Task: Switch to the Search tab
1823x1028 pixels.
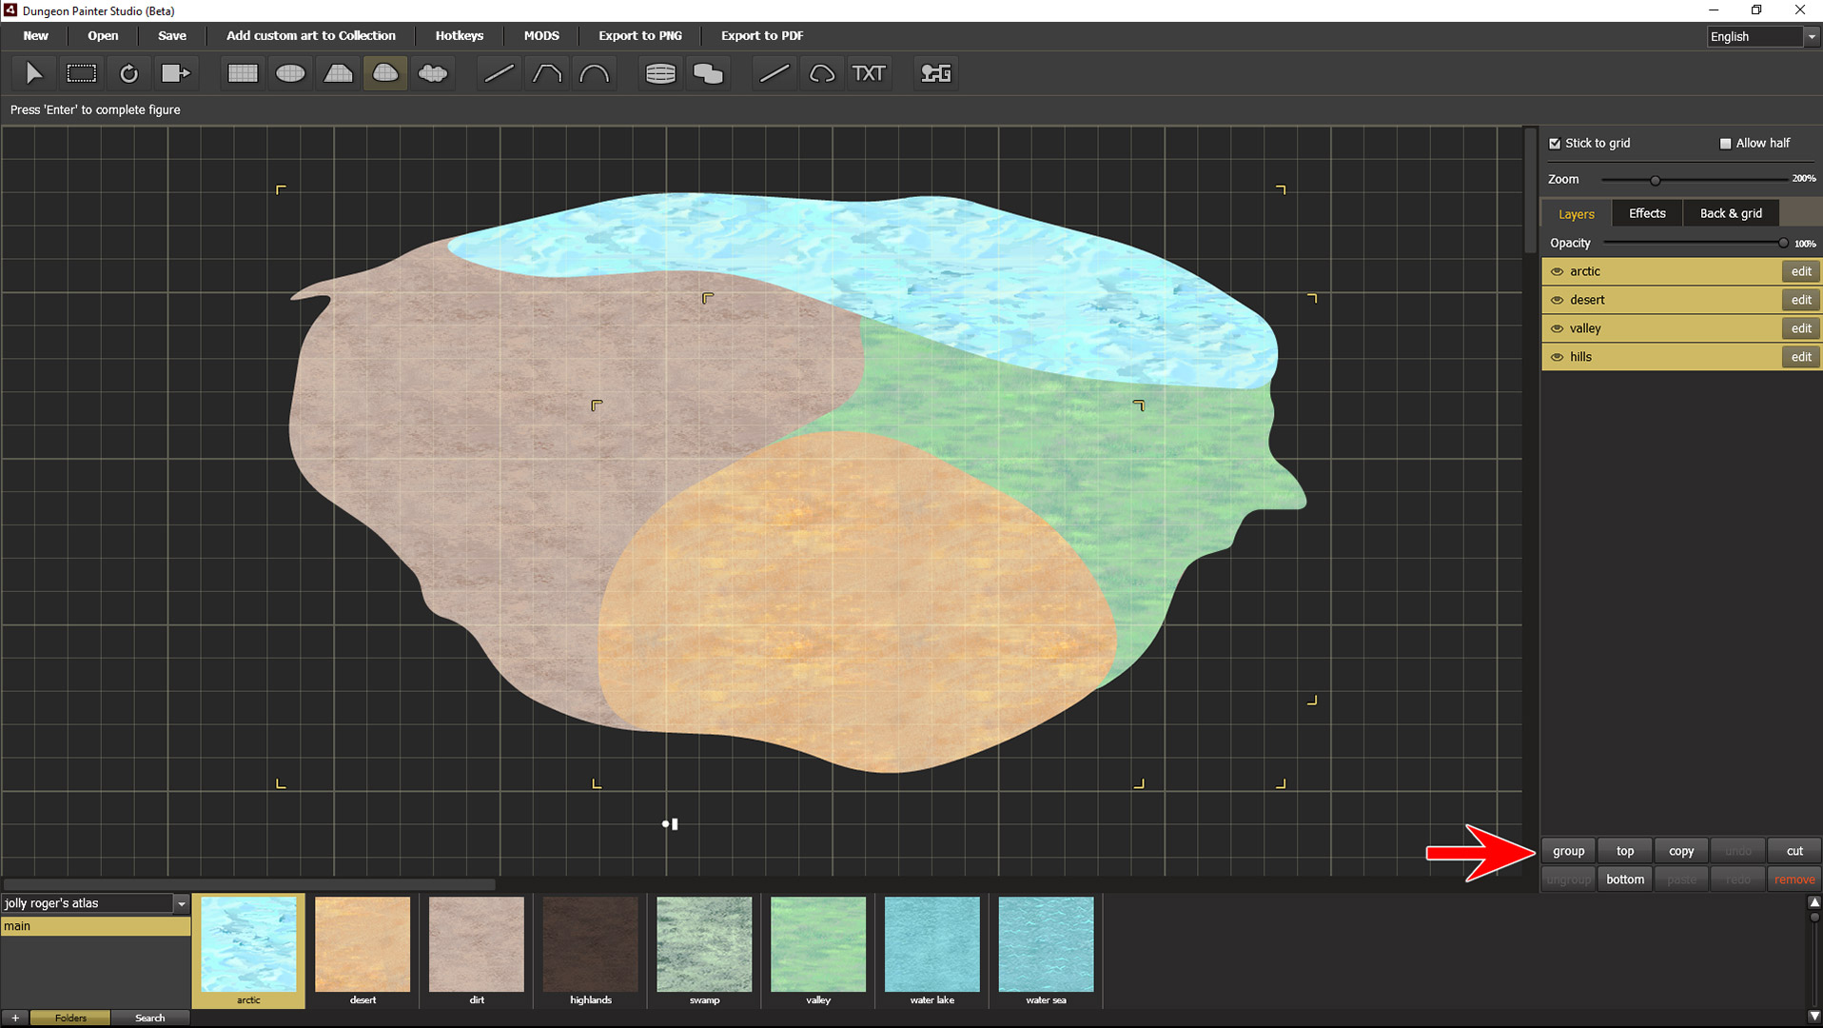Action: [x=150, y=1018]
